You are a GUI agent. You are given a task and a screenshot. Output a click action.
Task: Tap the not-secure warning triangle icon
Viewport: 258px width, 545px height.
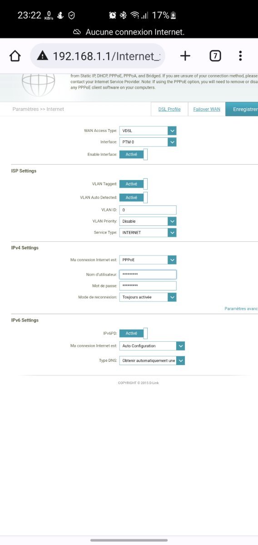[x=42, y=55]
